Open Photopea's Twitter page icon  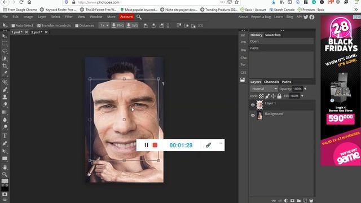pos(306,17)
